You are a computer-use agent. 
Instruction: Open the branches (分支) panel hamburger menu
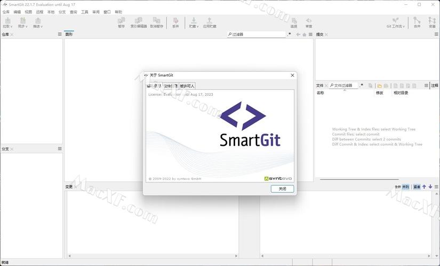pyautogui.click(x=60, y=148)
